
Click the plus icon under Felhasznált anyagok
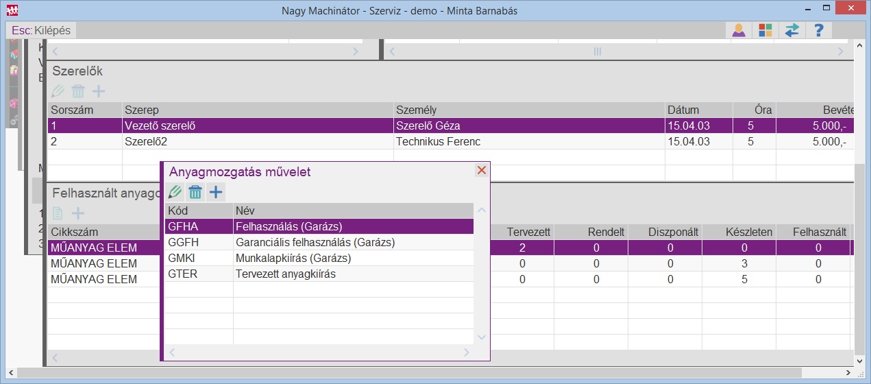79,213
